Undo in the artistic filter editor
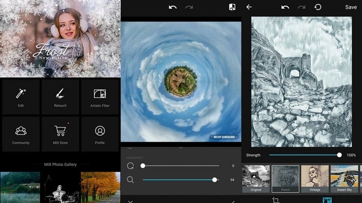The height and width of the screenshot is (203, 362). coord(285,7)
